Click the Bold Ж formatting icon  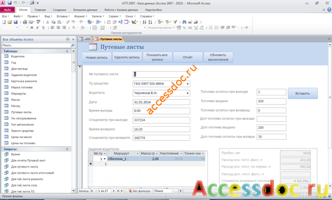[32, 28]
